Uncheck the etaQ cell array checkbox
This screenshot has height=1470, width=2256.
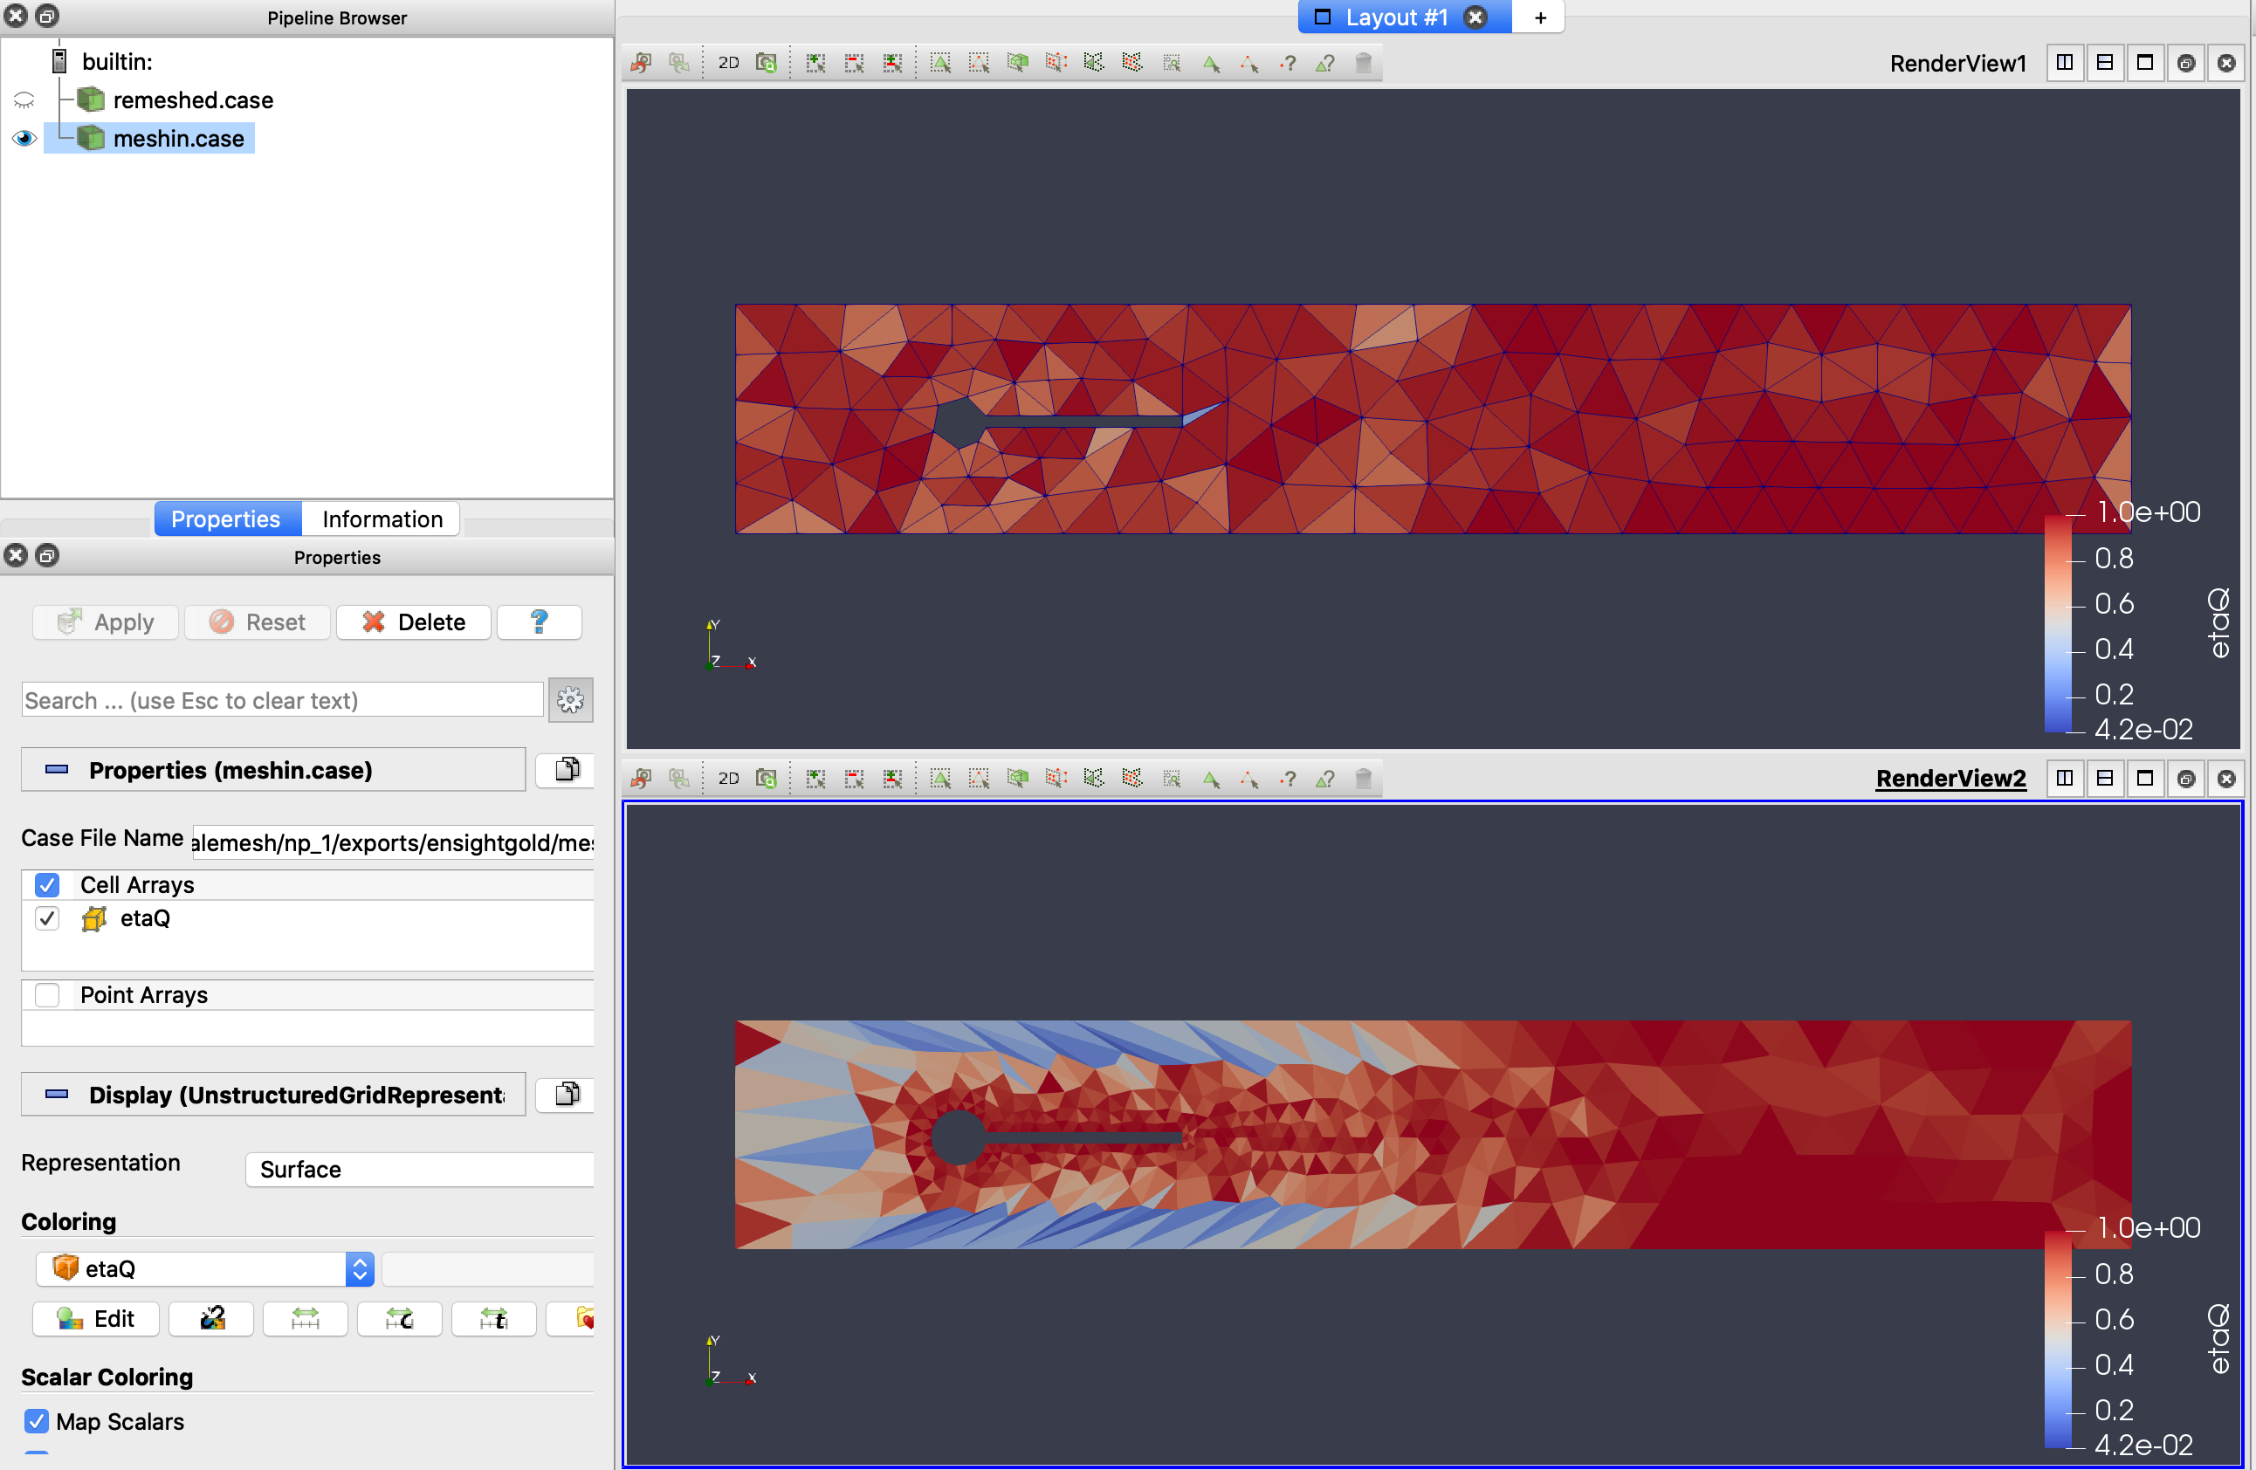46,918
